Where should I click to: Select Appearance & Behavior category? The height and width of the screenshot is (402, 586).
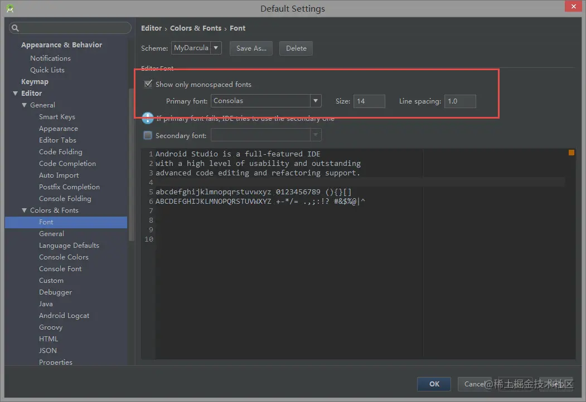tap(62, 45)
